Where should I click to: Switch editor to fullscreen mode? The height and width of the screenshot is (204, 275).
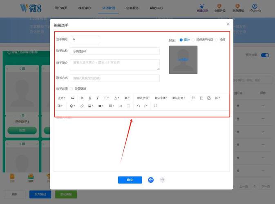pyautogui.click(x=156, y=106)
